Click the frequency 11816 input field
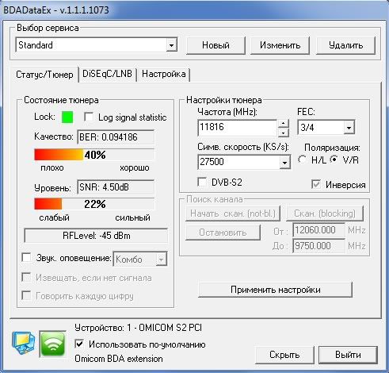The height and width of the screenshot is (373, 389). [237, 128]
